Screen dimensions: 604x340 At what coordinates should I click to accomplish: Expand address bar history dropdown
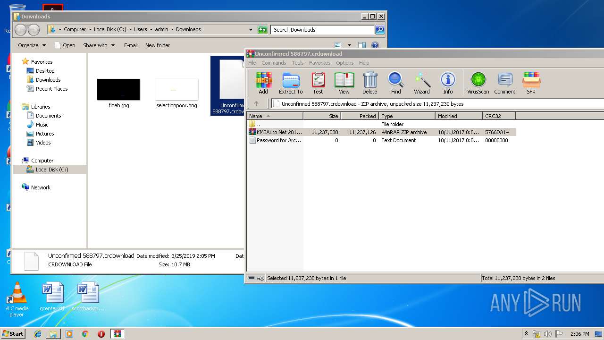251,30
